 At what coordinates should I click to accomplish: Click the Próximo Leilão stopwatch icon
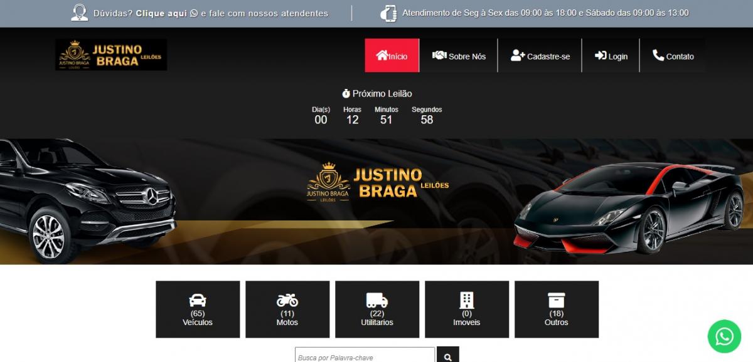point(346,94)
